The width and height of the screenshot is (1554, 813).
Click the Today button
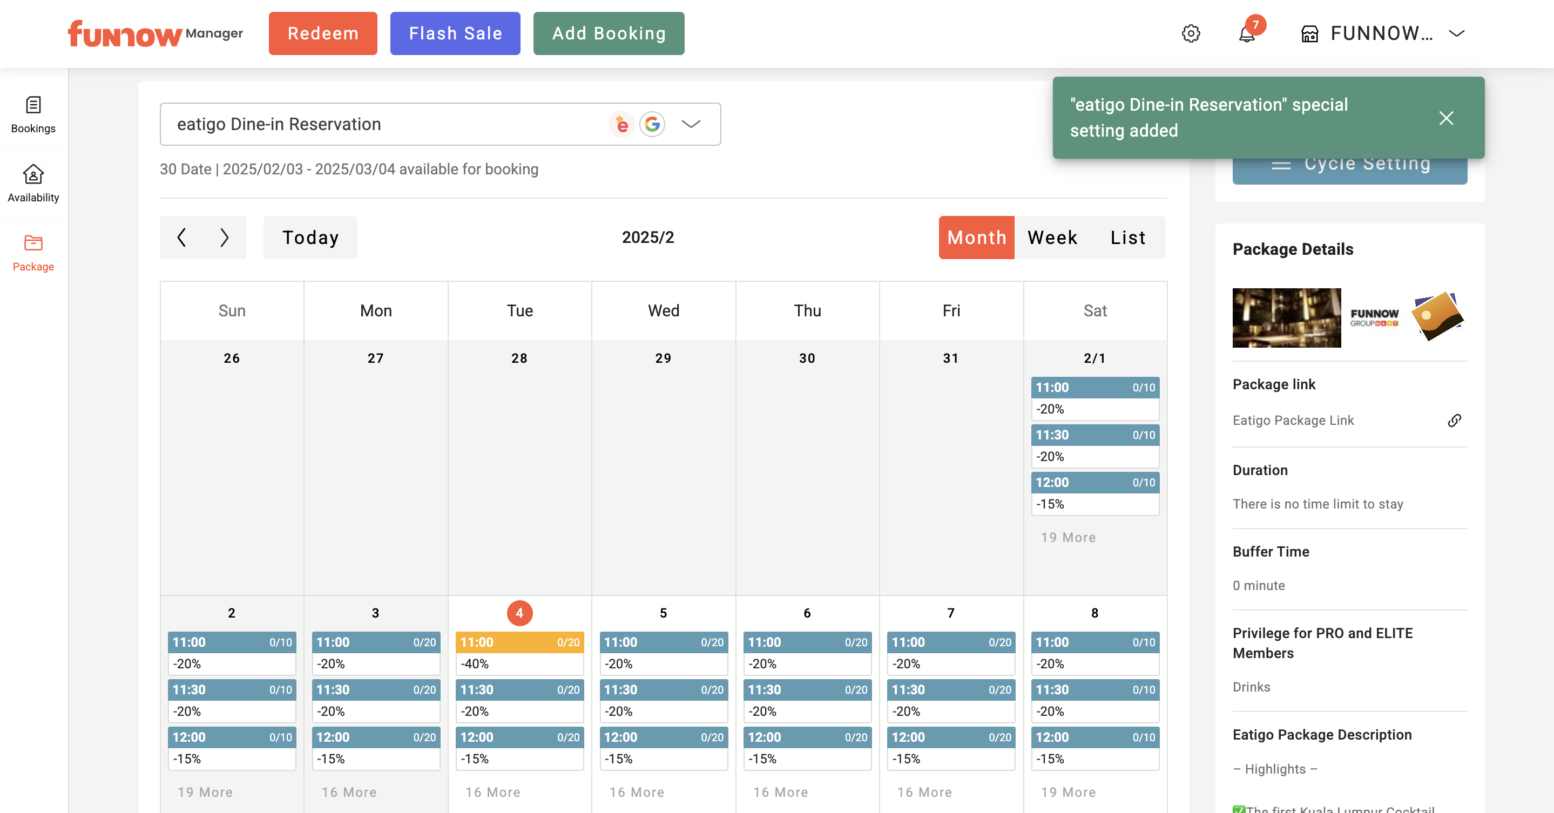click(310, 237)
